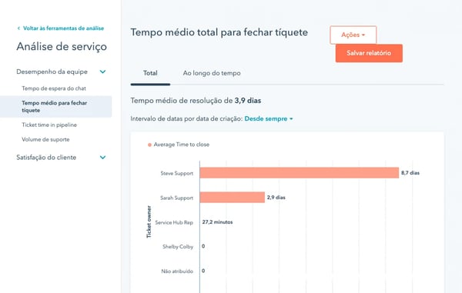Expand the 'Satisfação do cliente' chevron
This screenshot has height=293, width=462.
102,158
